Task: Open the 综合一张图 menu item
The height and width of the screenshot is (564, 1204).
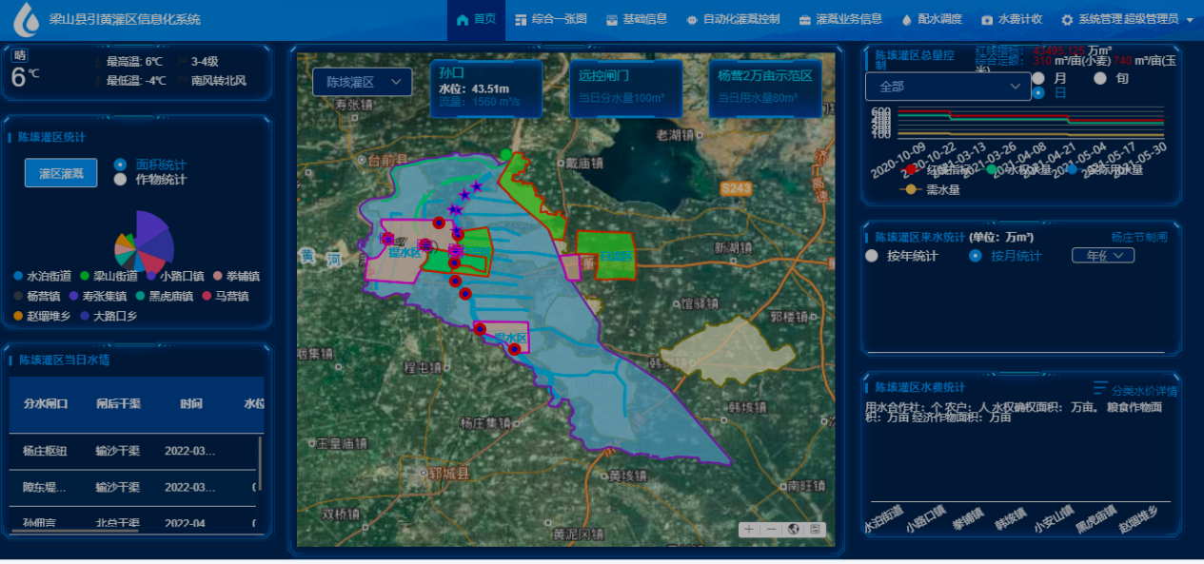Action: (551, 19)
